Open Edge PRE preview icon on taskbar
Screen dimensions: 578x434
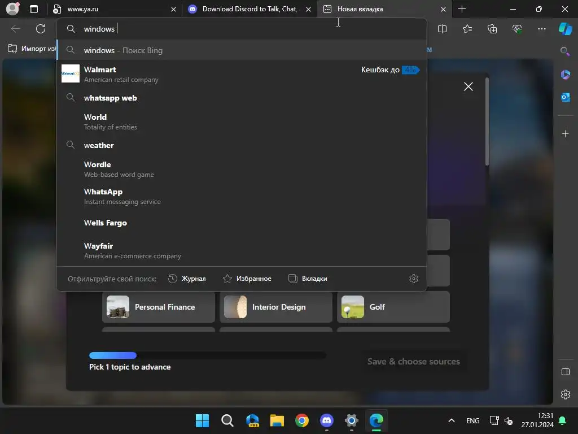point(252,420)
